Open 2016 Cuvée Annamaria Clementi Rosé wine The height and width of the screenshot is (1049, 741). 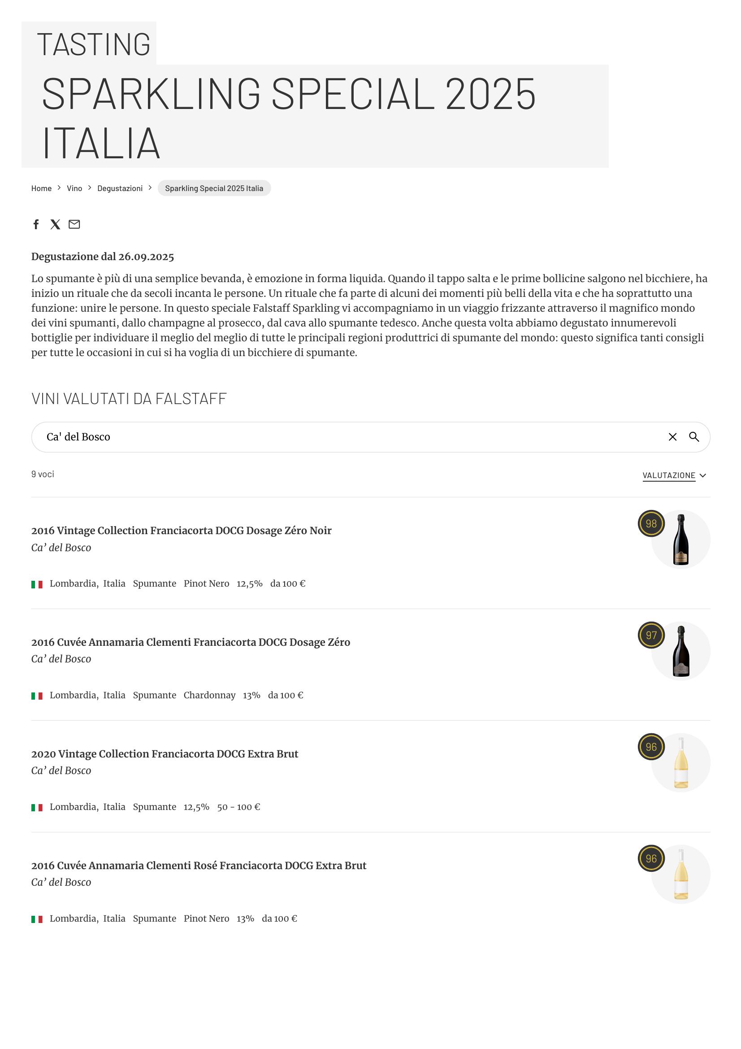click(x=199, y=865)
